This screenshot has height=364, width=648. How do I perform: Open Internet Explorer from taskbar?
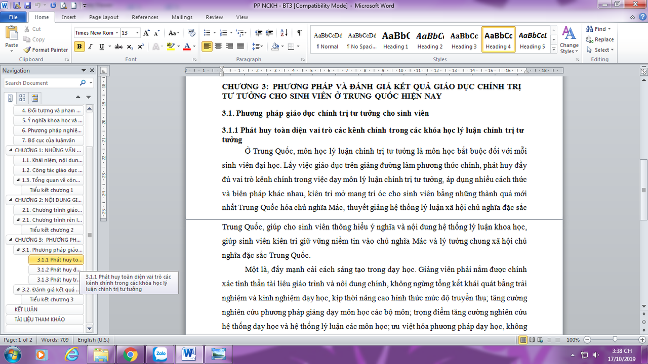[x=71, y=354]
